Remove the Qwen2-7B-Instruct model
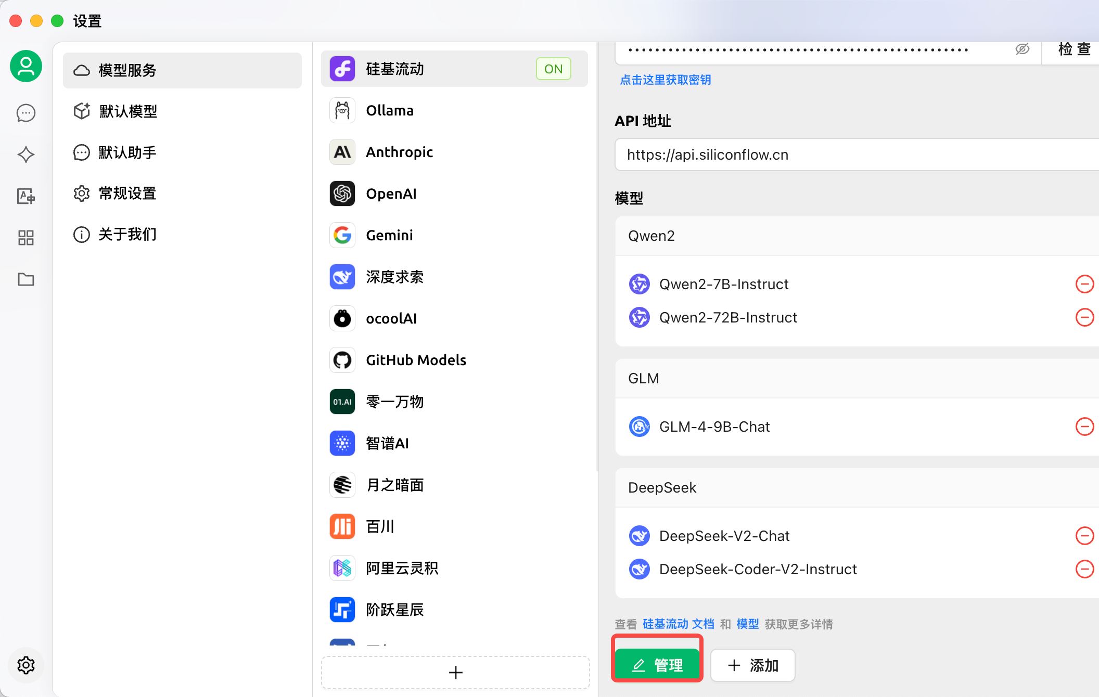 1085,284
